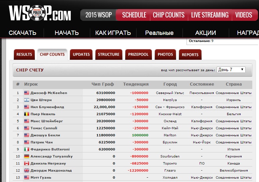
Task: Open the АКЦИИ navigation item
Action: 205,33
